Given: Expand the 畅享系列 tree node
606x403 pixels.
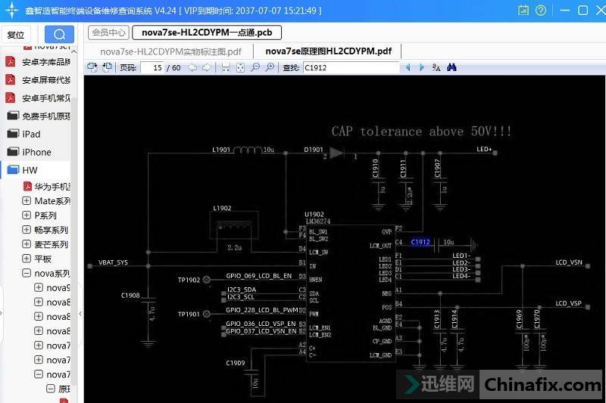Looking at the screenshot, I should tap(27, 230).
